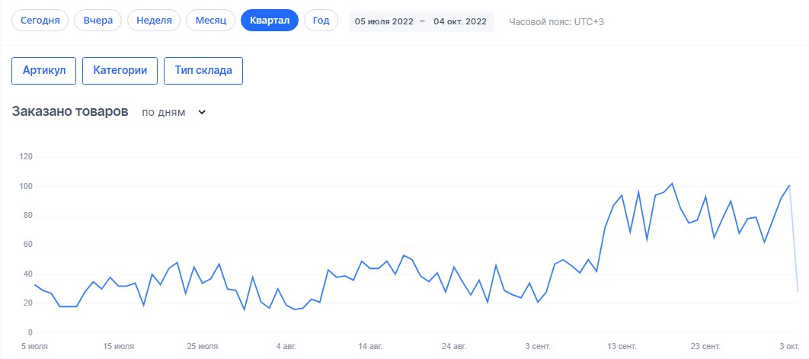The image size is (809, 359).
Task: Click the Тип склада filter button
Action: point(203,70)
